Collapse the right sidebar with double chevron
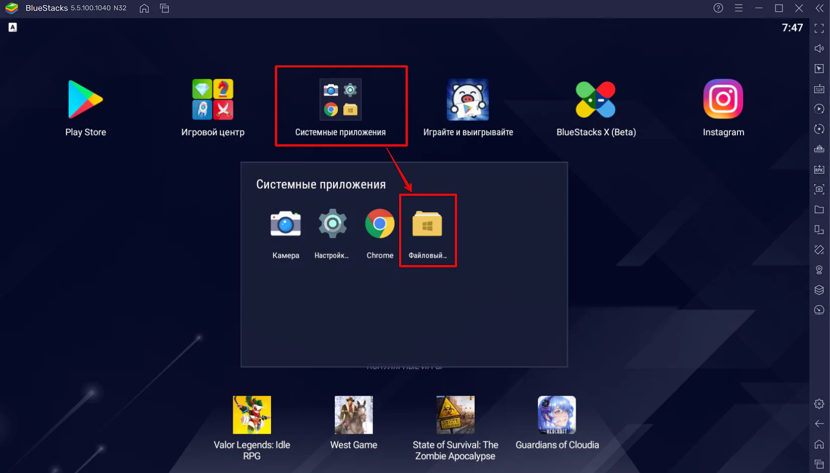830x473 pixels. pyautogui.click(x=819, y=8)
